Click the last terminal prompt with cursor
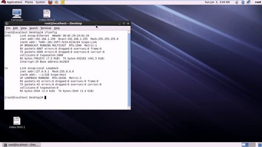The height and width of the screenshot is (147, 262). (x=25, y=98)
